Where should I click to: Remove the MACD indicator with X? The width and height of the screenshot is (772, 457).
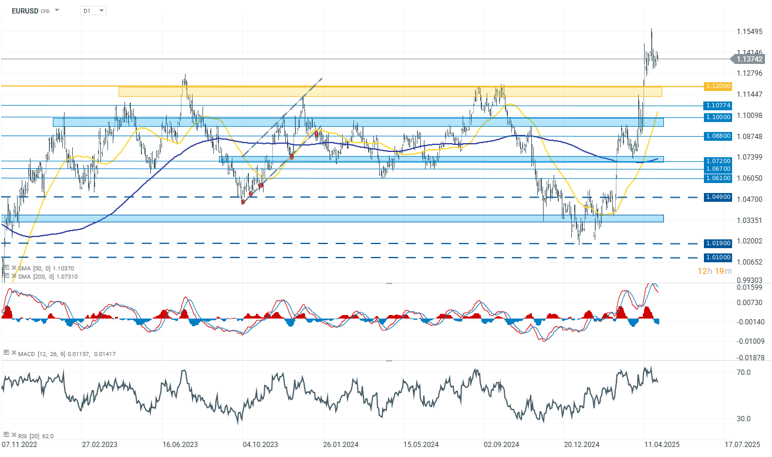click(14, 352)
